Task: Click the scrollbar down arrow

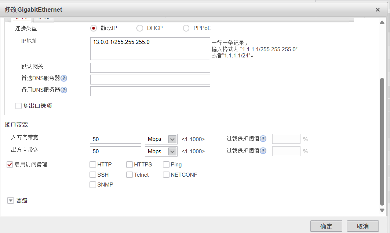Action: tap(382, 210)
